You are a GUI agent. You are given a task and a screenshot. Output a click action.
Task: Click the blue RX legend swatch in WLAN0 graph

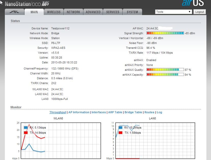click(26, 128)
